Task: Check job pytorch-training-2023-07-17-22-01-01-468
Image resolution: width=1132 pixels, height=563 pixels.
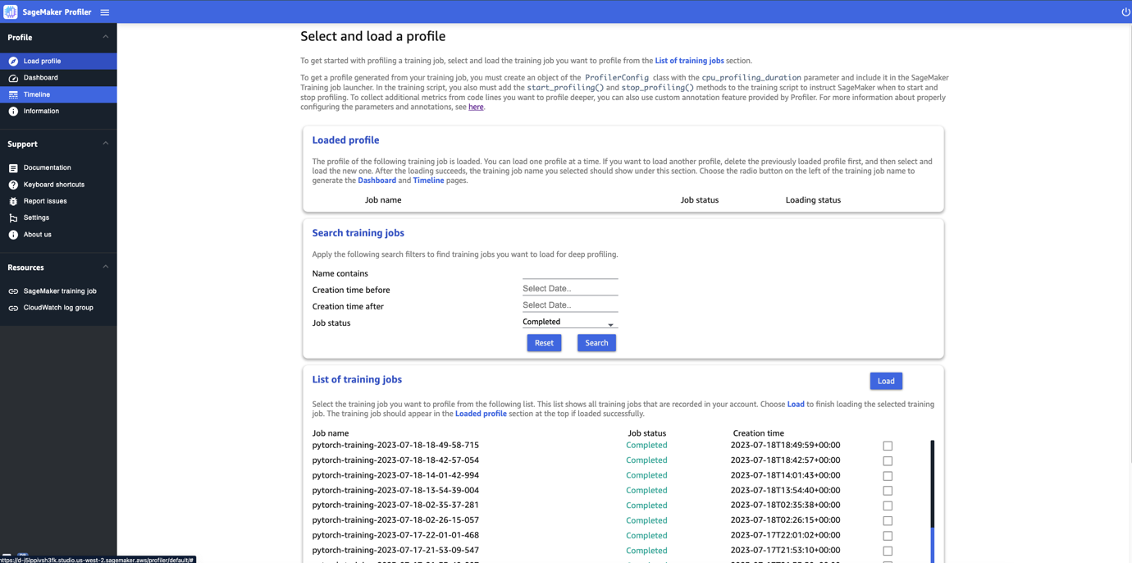Action: click(x=888, y=536)
